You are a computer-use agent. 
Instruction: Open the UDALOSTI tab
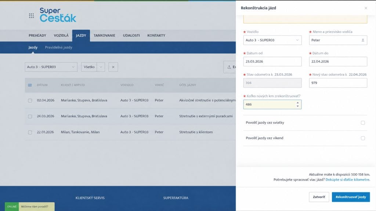131,36
